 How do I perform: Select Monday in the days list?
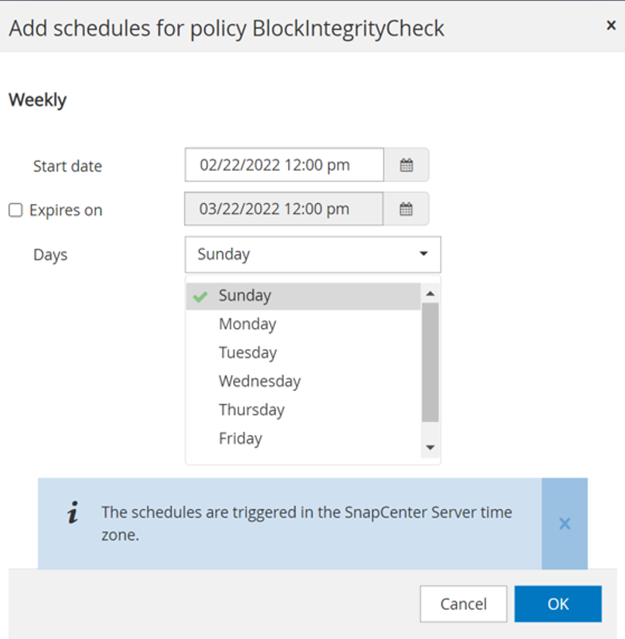[x=248, y=324]
